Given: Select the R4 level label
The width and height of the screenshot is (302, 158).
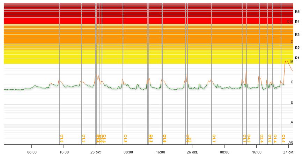Looking at the screenshot, I should (x=297, y=22).
